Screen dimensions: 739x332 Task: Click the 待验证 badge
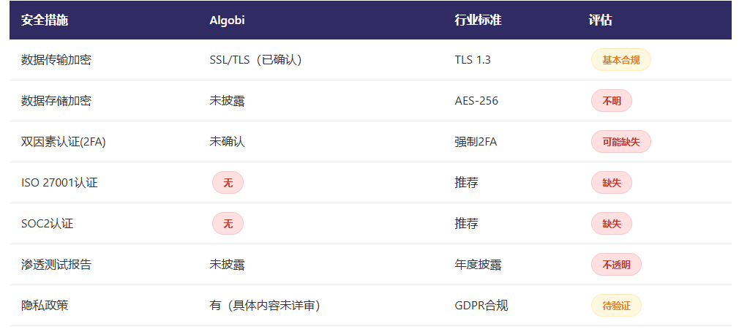616,306
